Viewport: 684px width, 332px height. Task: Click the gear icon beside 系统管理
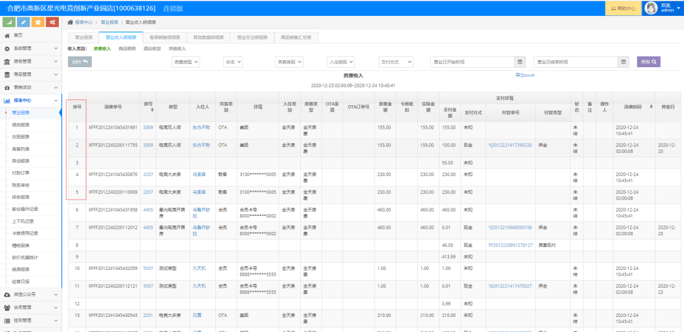(7, 48)
